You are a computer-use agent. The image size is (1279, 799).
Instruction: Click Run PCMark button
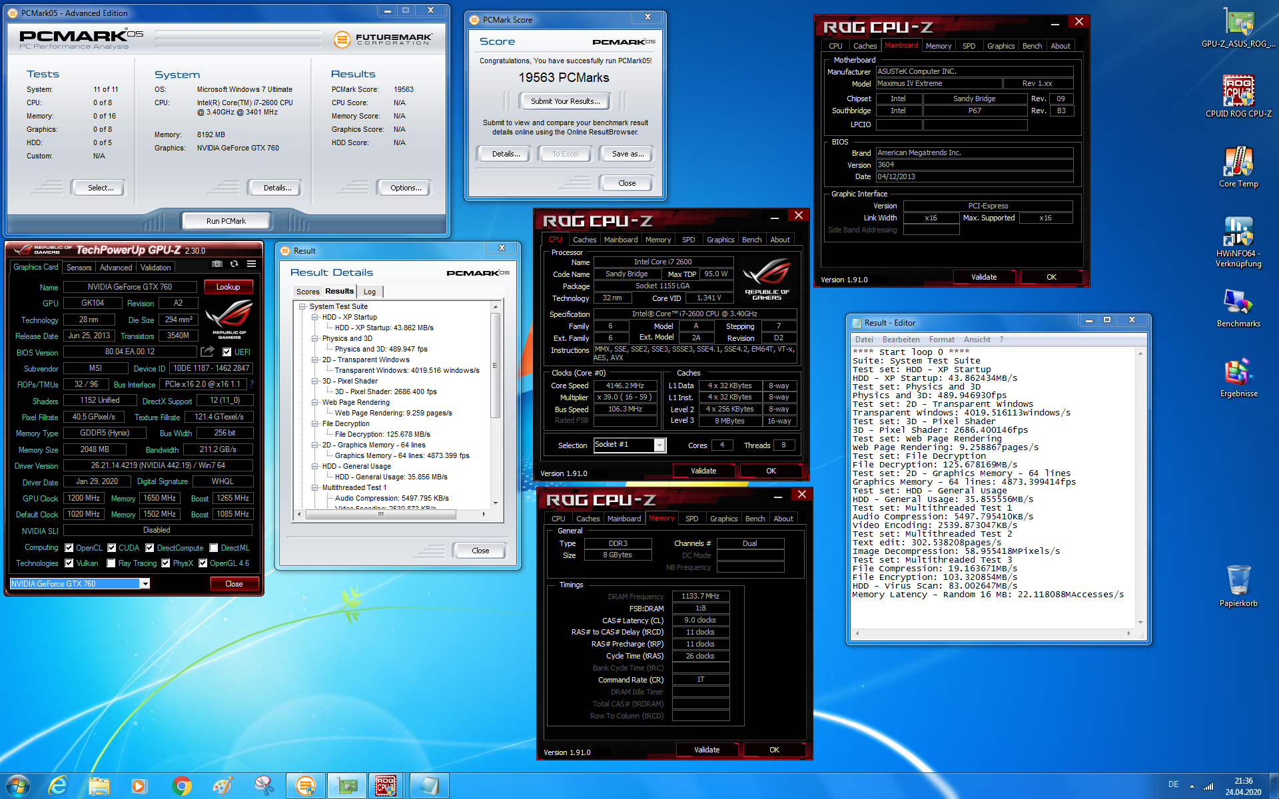[x=226, y=221]
